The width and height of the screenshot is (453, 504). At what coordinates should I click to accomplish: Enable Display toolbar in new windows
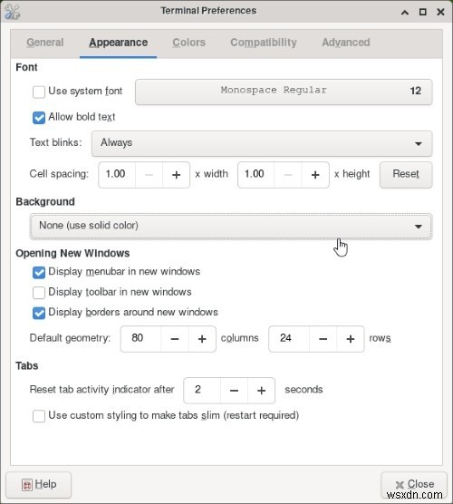(x=39, y=293)
